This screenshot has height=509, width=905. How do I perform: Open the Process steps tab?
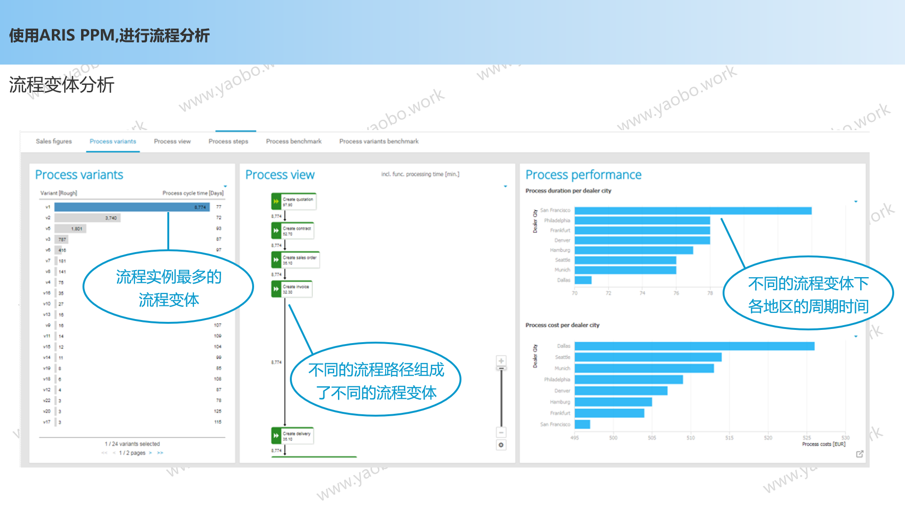coord(228,141)
